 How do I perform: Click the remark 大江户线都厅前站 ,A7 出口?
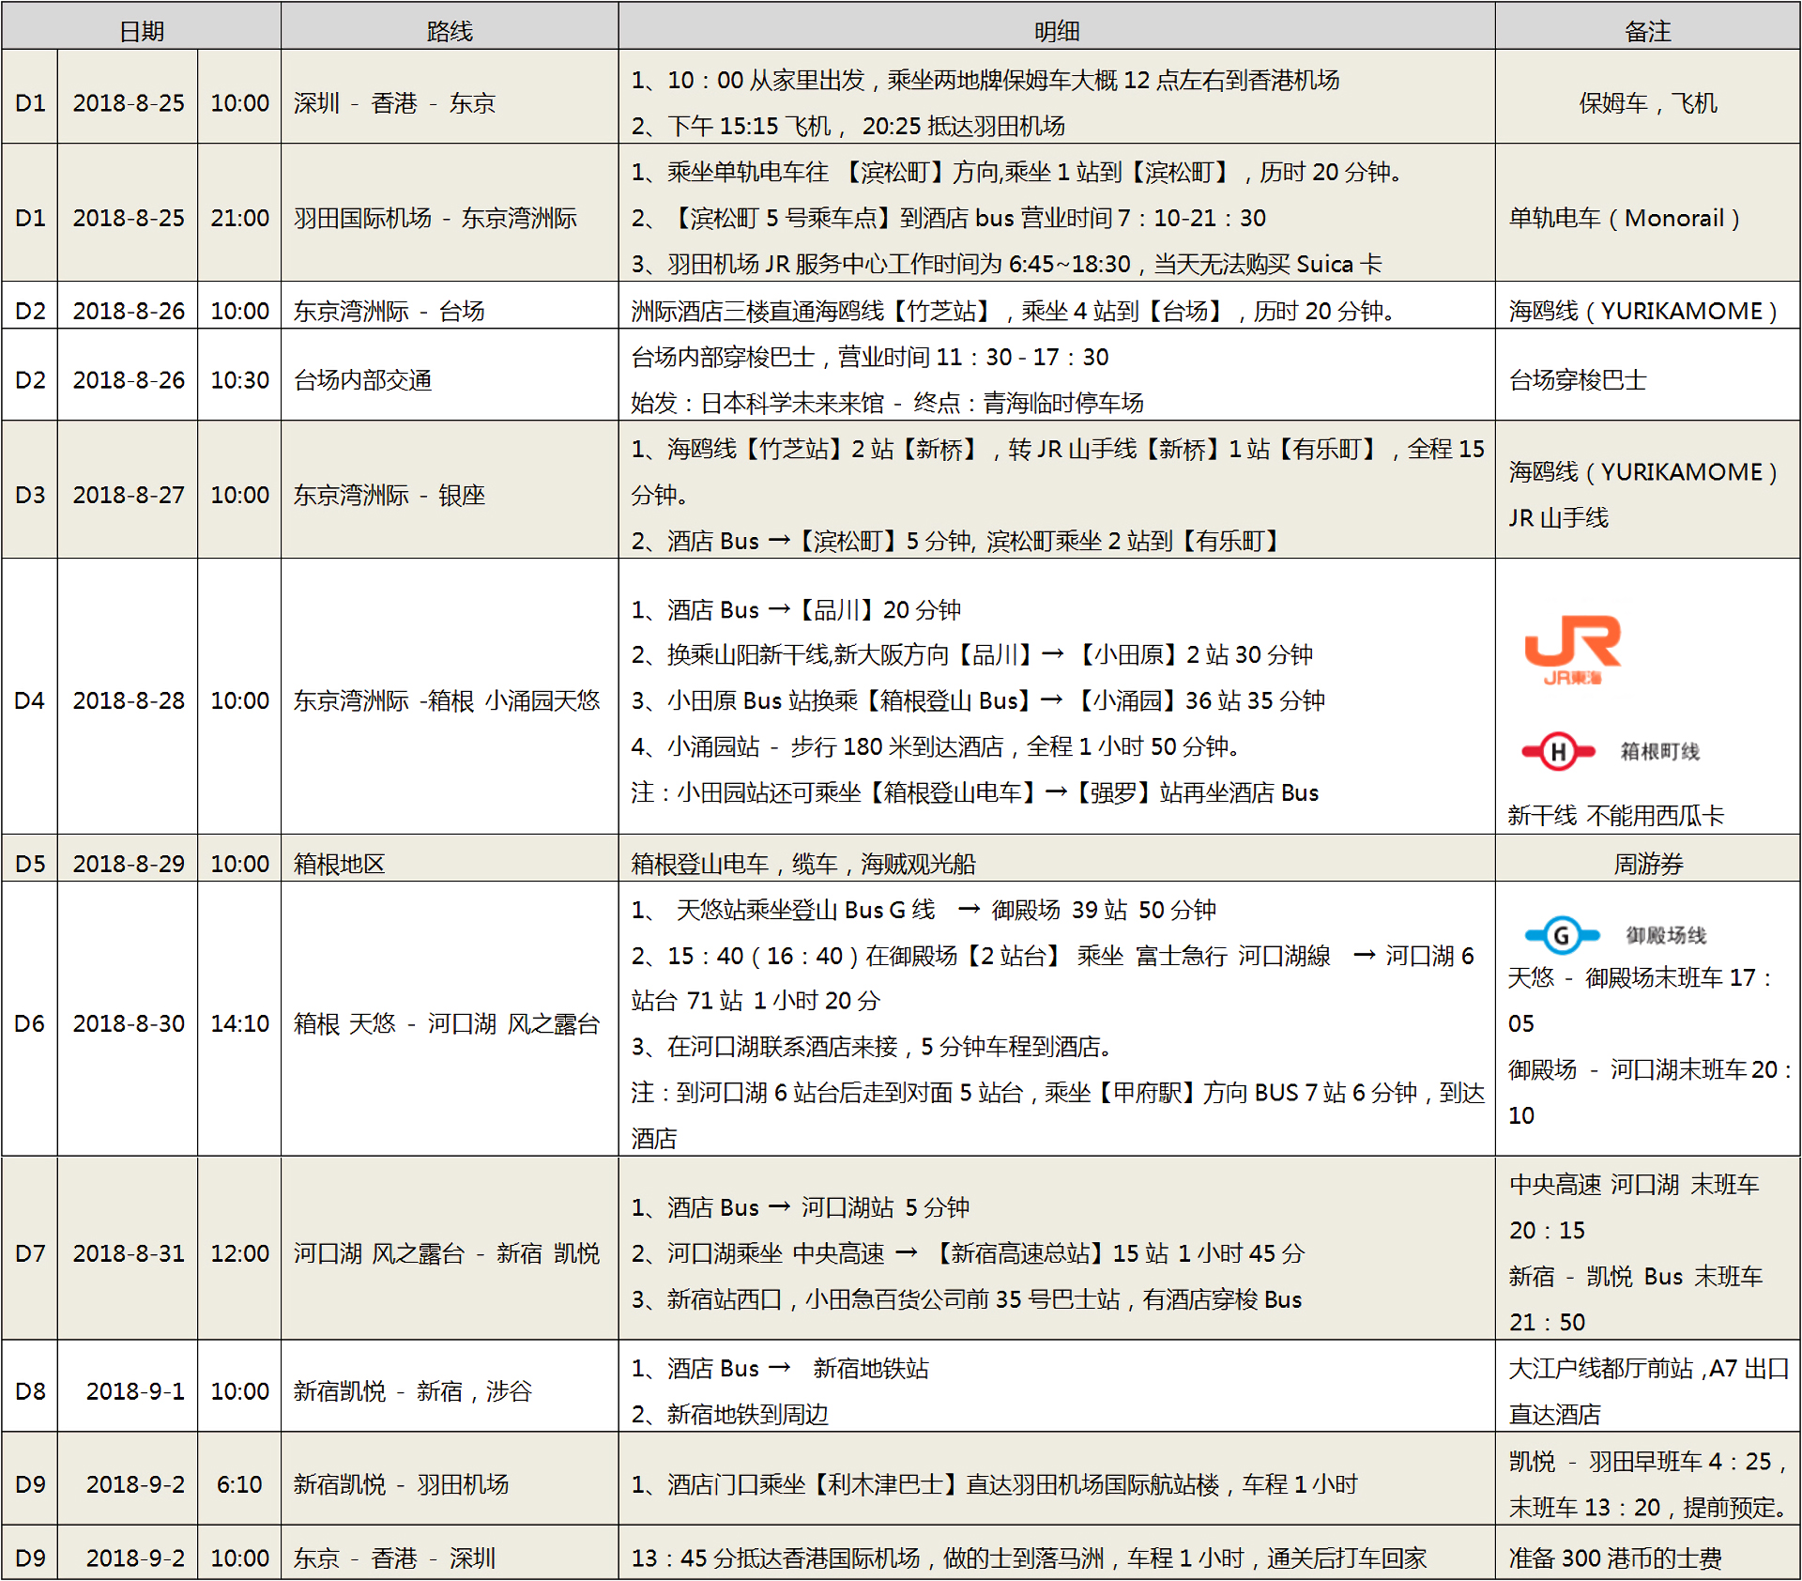(1648, 1369)
